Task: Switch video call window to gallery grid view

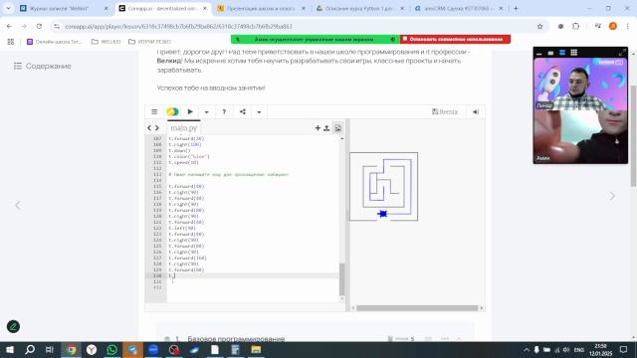Action: 573,53
